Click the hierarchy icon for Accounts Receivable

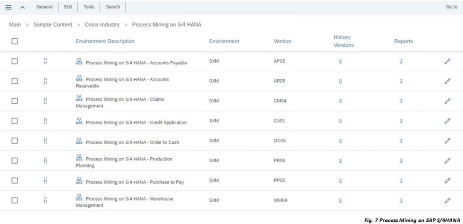click(79, 78)
